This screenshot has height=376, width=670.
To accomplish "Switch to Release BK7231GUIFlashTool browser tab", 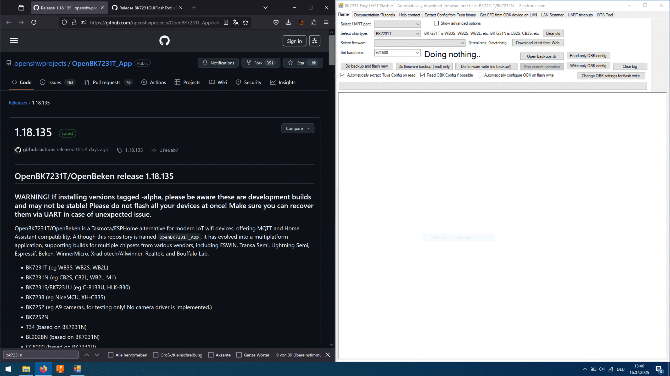I will (147, 8).
